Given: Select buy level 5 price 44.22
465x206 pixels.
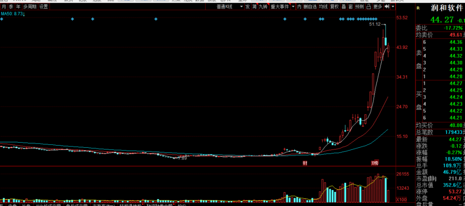Looking at the screenshot, I should [x=456, y=111].
